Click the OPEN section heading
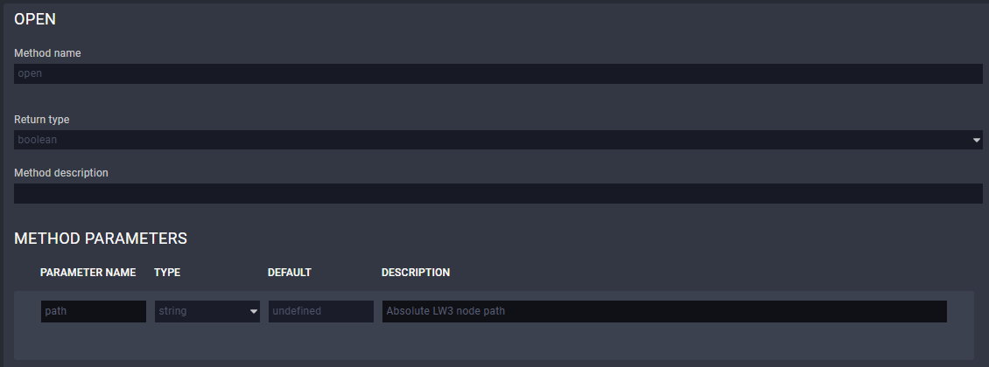Image resolution: width=989 pixels, height=367 pixels. click(36, 18)
